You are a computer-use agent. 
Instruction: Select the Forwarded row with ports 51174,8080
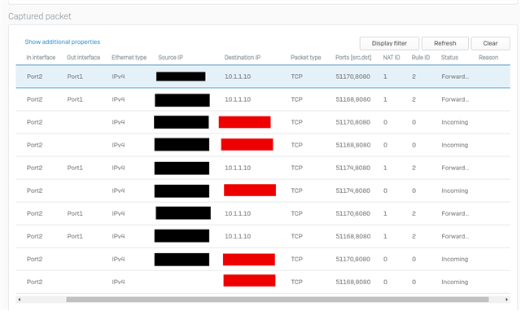tap(263, 168)
